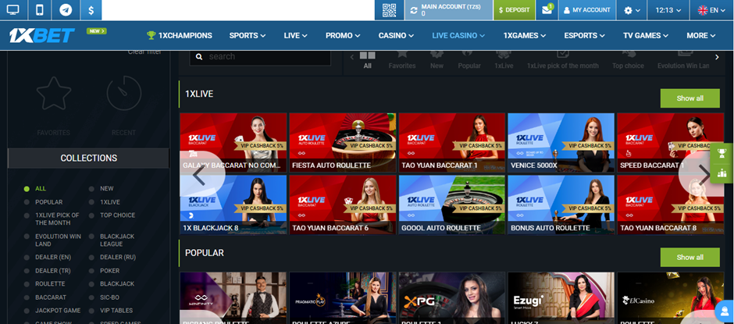
Task: Open 1X BLACKJACK 8 game thumbnail
Action: [233, 205]
